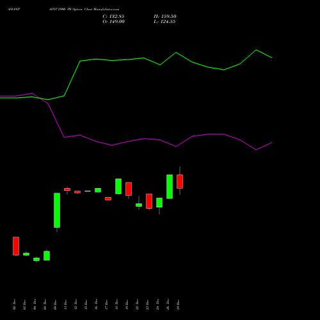Click the 17 Dec date label
Viewport: 320px width, 320px height.
[106, 305]
